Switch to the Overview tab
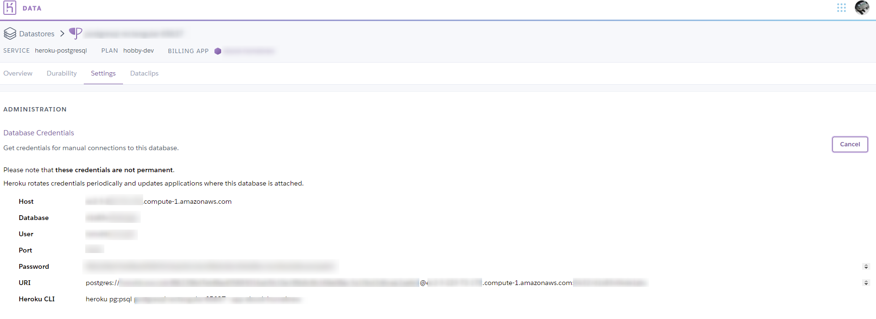Viewport: 876px width, 319px height. [18, 73]
